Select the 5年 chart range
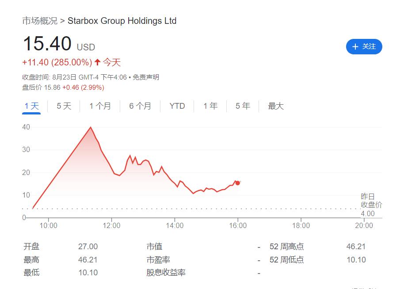Screen dimensions: 400x289 242,106
